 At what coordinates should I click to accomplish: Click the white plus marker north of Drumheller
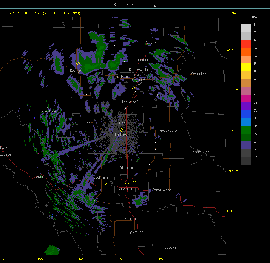pyautogui.click(x=192, y=117)
